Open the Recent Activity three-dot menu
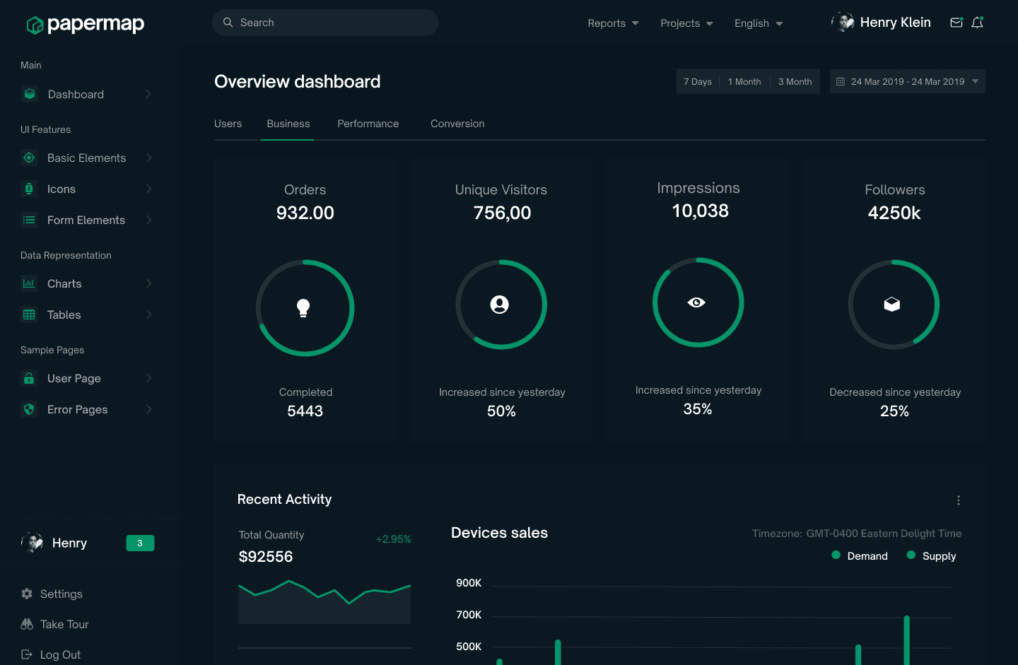This screenshot has height=665, width=1018. (959, 500)
